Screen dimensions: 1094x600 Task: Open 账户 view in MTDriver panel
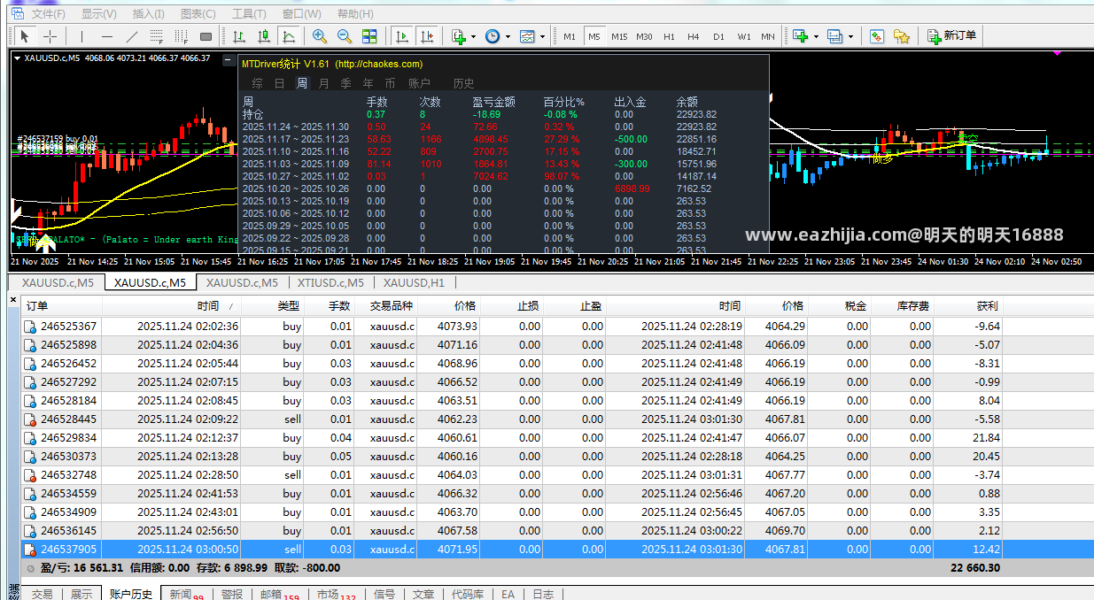click(419, 83)
